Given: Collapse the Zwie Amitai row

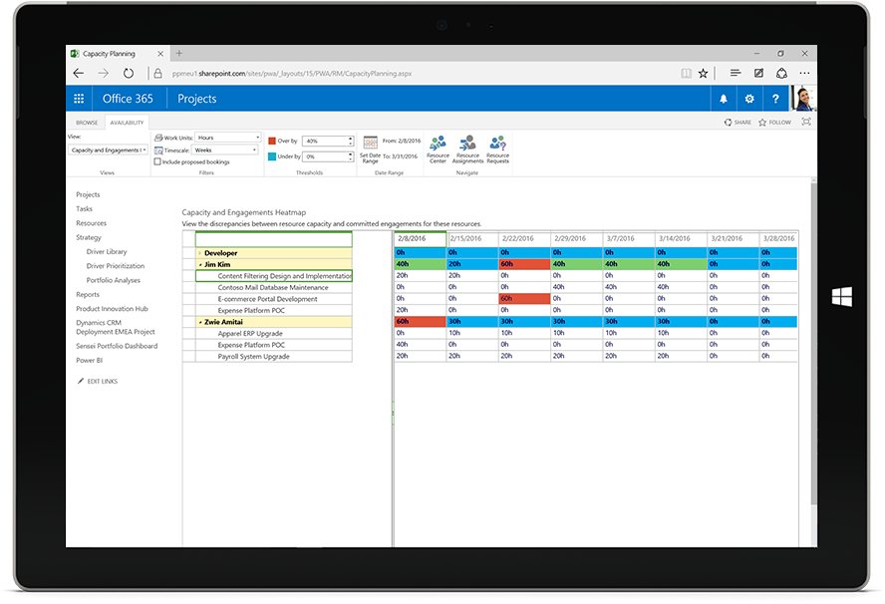Looking at the screenshot, I should [x=199, y=322].
